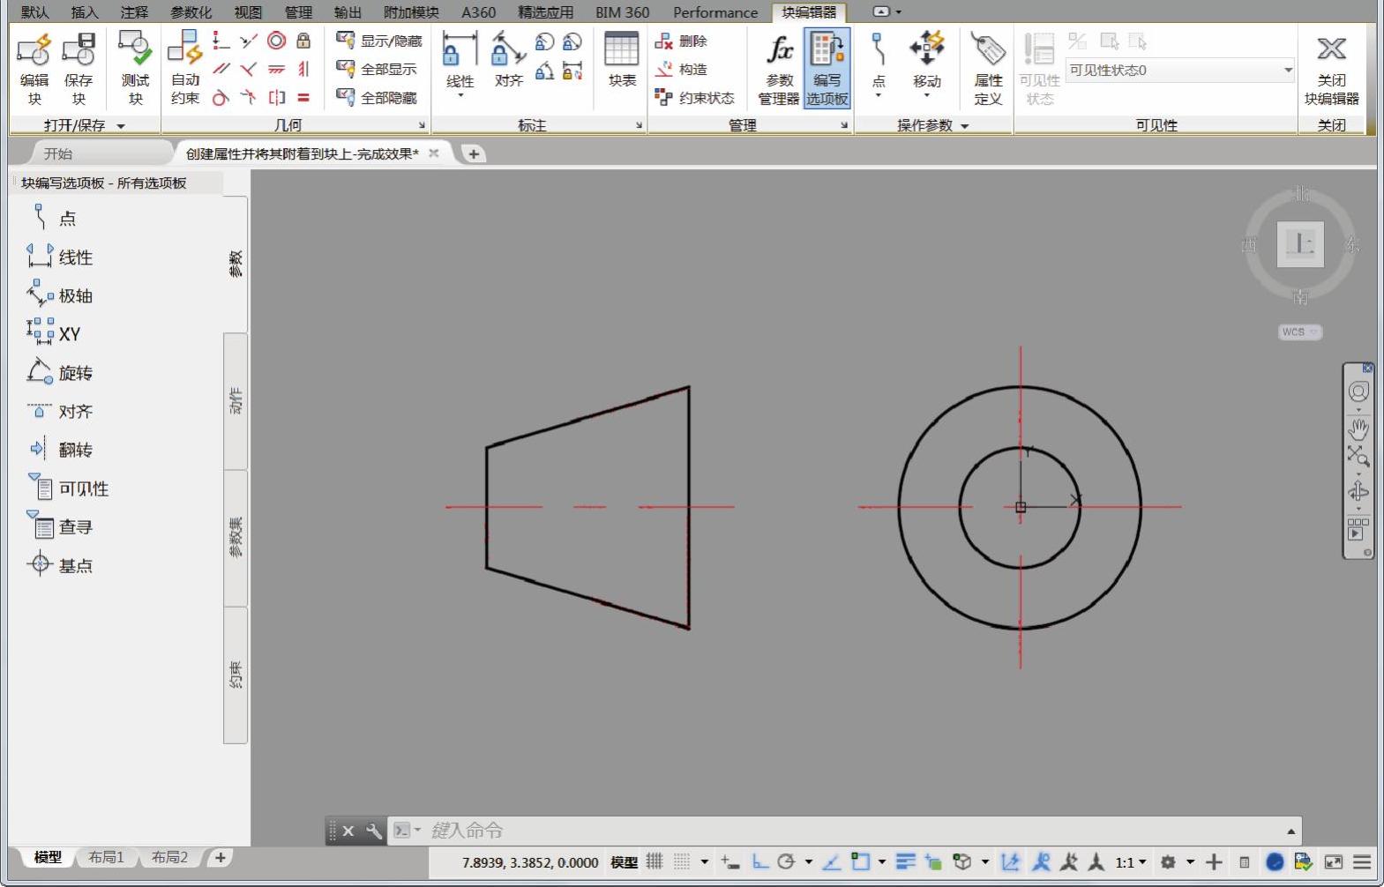Screen dimensions: 1384x887
Task: Expand the 打开/保存 panel dropdown
Action: pos(121,126)
